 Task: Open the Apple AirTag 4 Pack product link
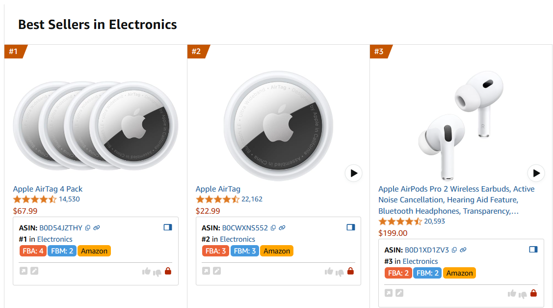point(47,189)
